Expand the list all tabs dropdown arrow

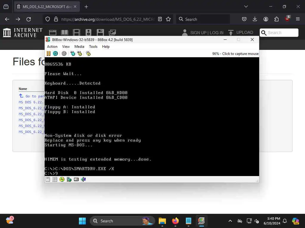tap(246, 7)
